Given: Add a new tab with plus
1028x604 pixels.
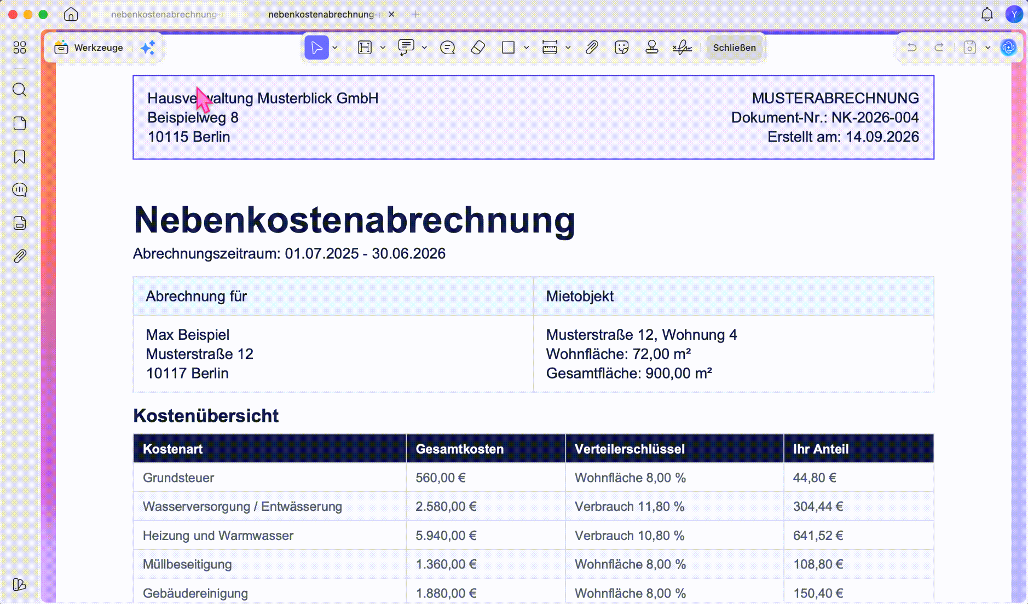Looking at the screenshot, I should [x=415, y=14].
